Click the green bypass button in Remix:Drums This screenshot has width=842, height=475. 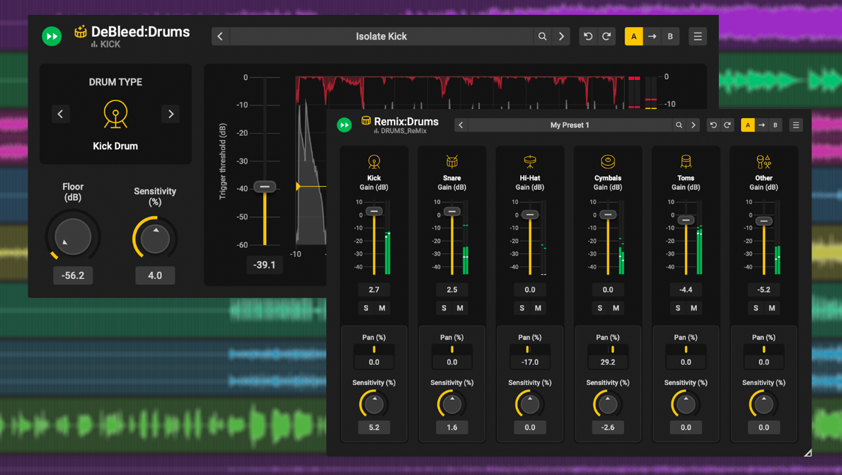coord(344,125)
